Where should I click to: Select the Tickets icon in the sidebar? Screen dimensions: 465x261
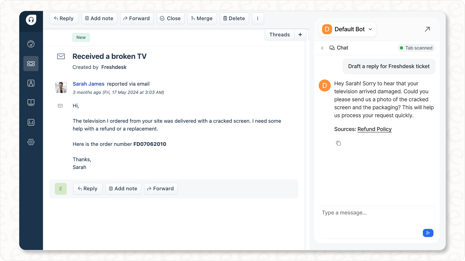[x=31, y=64]
